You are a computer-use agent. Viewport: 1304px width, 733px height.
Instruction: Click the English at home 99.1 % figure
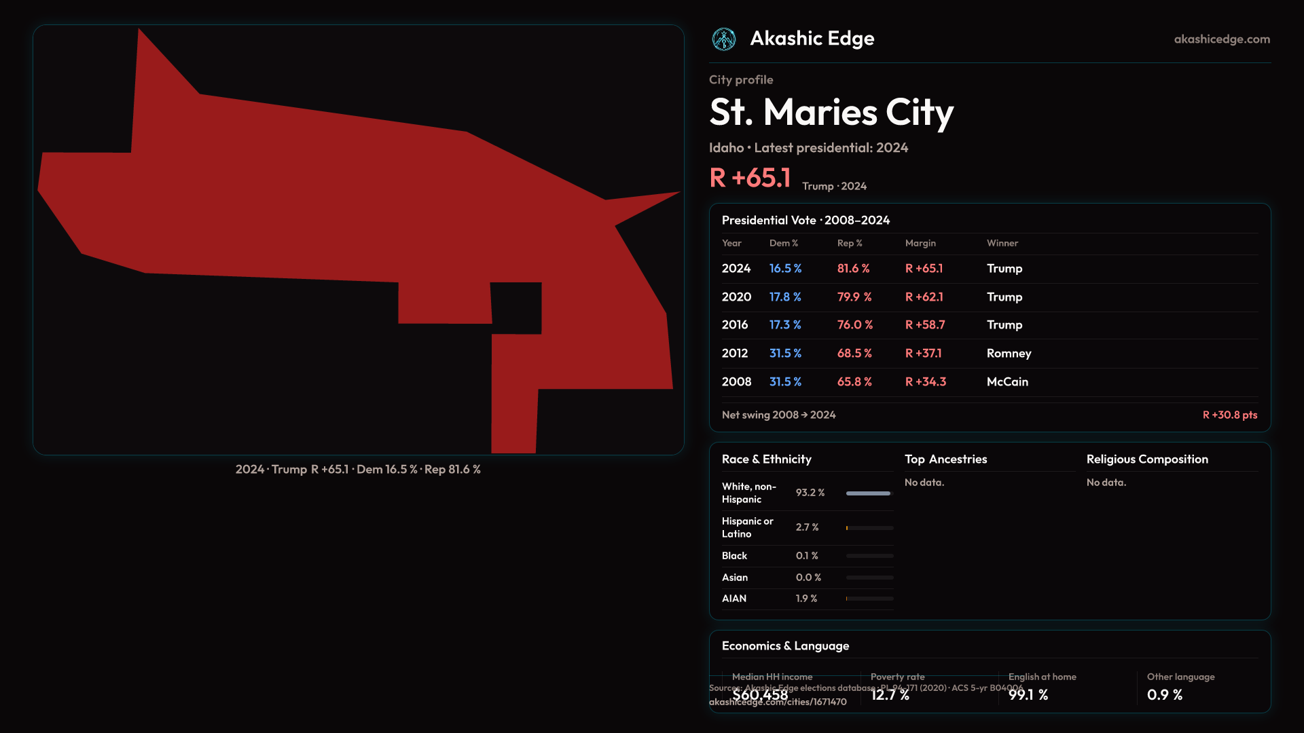point(1028,695)
